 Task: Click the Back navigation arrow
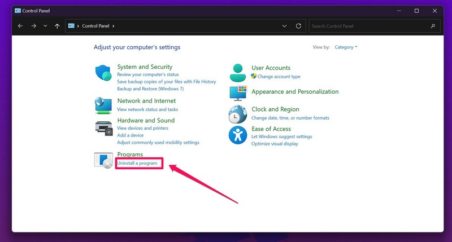pyautogui.click(x=20, y=26)
